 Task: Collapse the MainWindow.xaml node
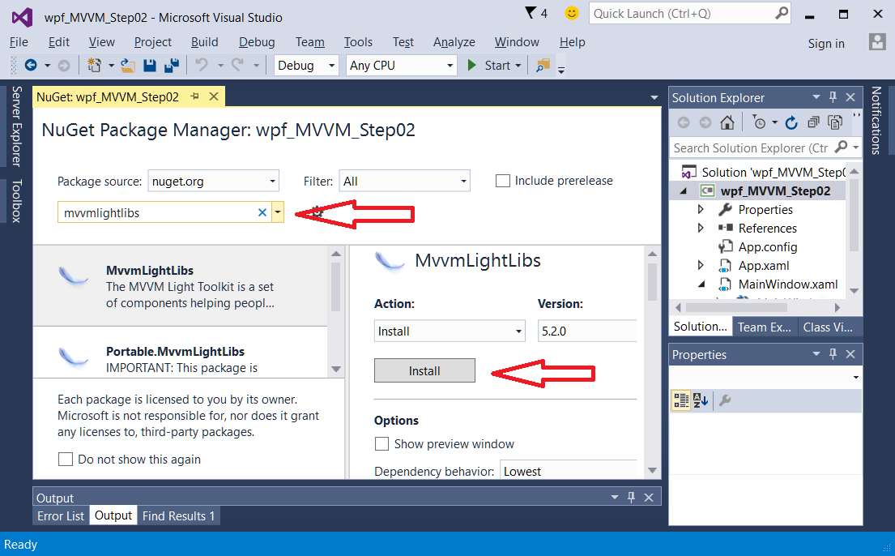pyautogui.click(x=701, y=284)
